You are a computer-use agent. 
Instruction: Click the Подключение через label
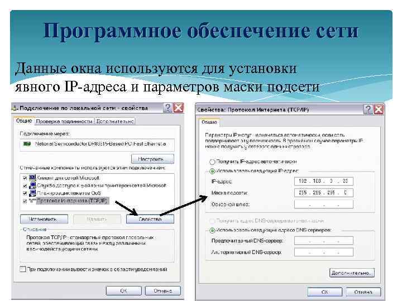tap(45, 134)
